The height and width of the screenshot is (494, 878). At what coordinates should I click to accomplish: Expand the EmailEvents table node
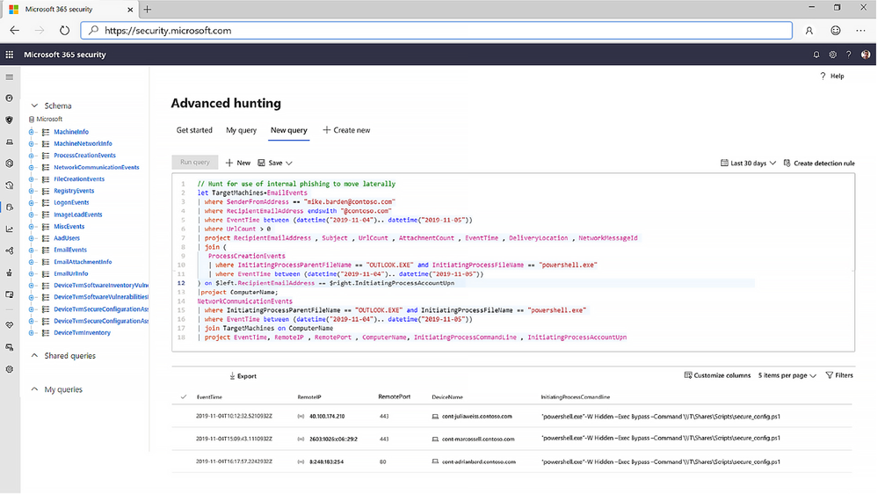tap(32, 250)
